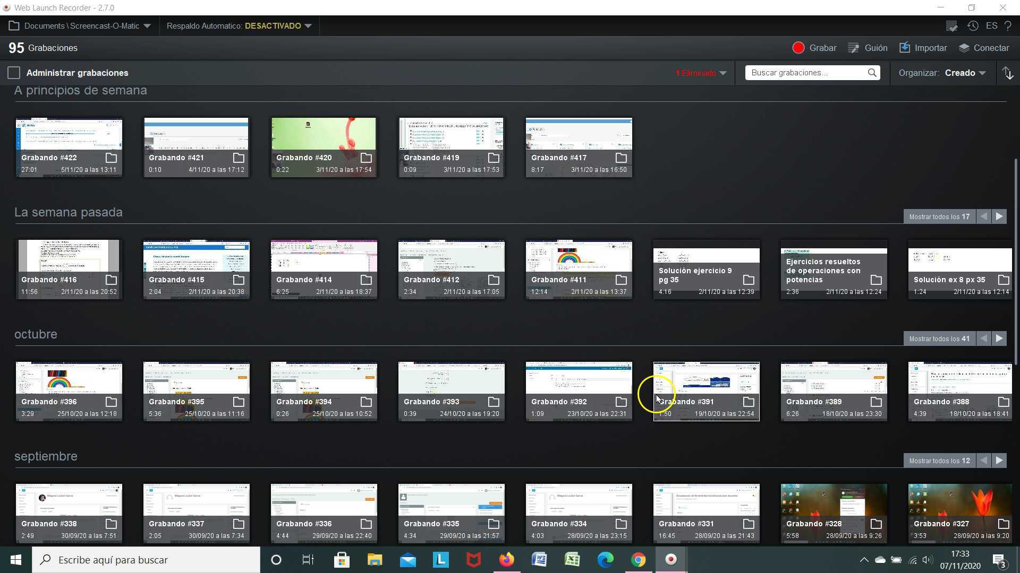Start a new recording with Grabar
This screenshot has height=573, width=1020.
[x=814, y=48]
